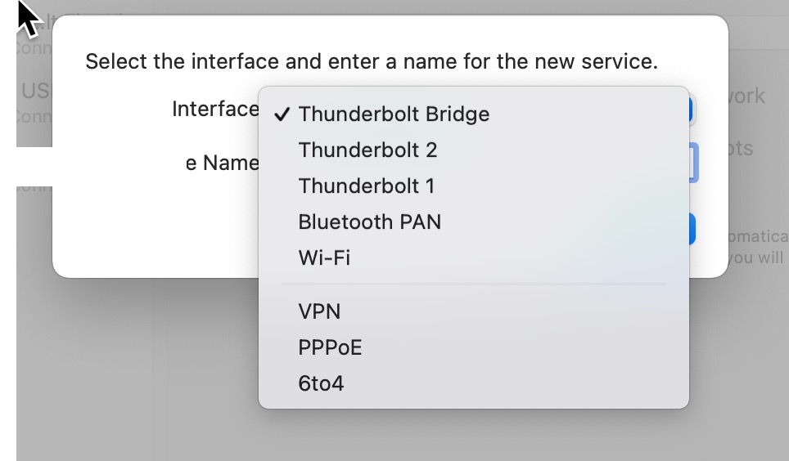Focus the Service Name text field
Screen dimensions: 789x461
(x=692, y=163)
